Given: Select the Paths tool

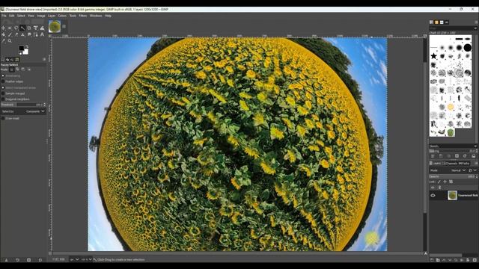Looking at the screenshot, I should point(35,34).
